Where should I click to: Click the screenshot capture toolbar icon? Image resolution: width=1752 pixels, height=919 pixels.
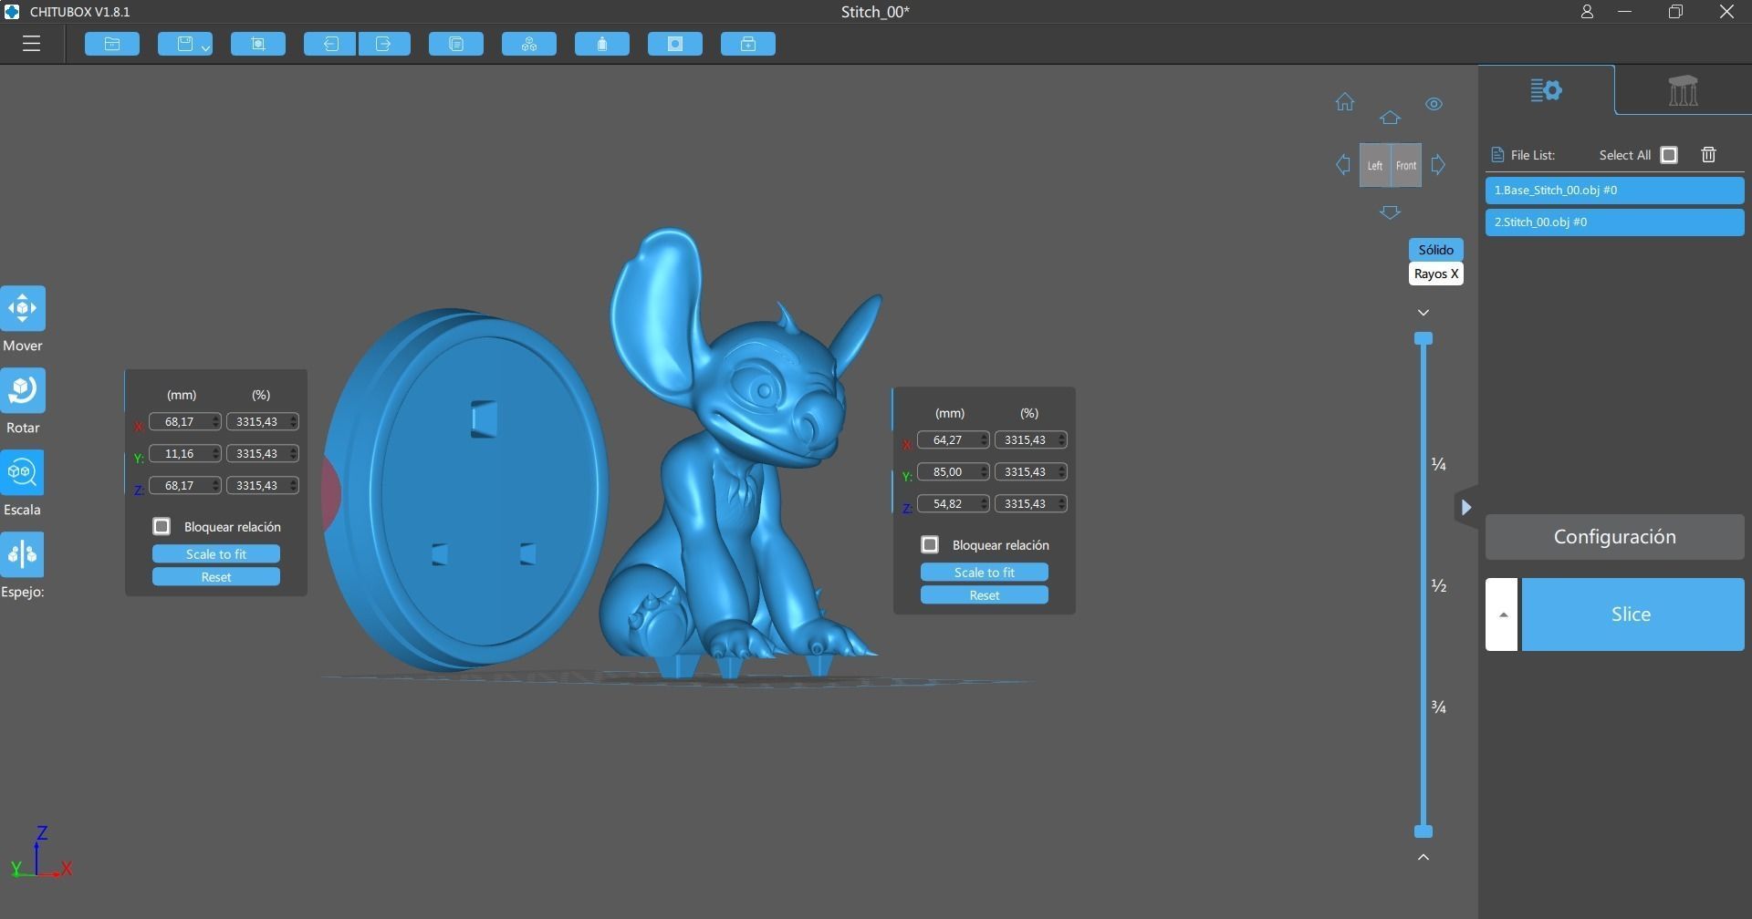258,44
